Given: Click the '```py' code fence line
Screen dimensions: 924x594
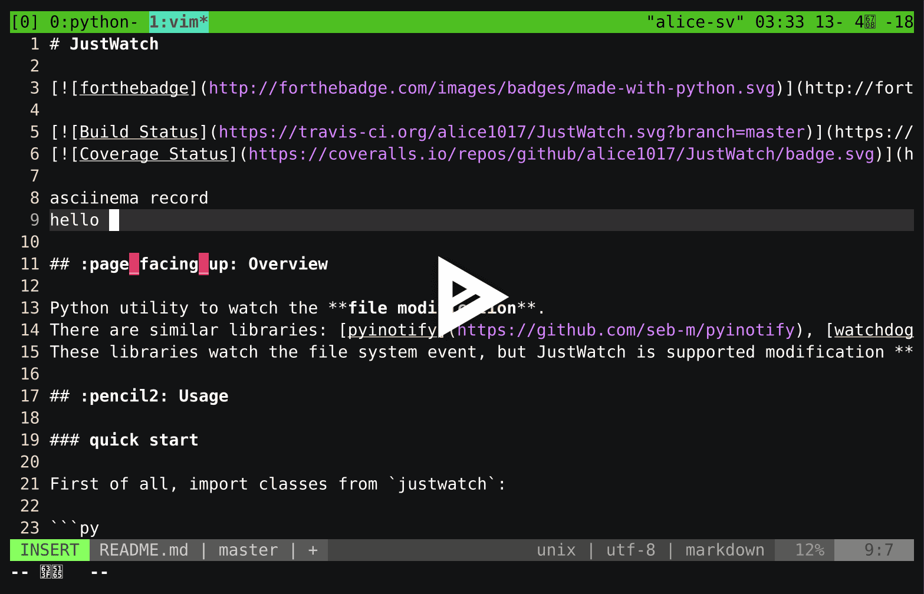Looking at the screenshot, I should click(x=75, y=528).
